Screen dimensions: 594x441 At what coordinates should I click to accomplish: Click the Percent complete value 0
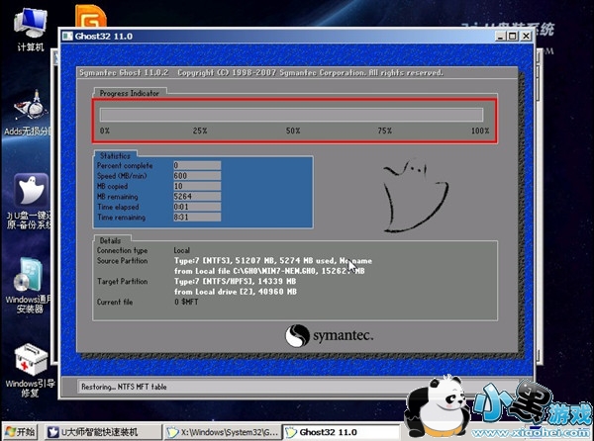click(197, 165)
